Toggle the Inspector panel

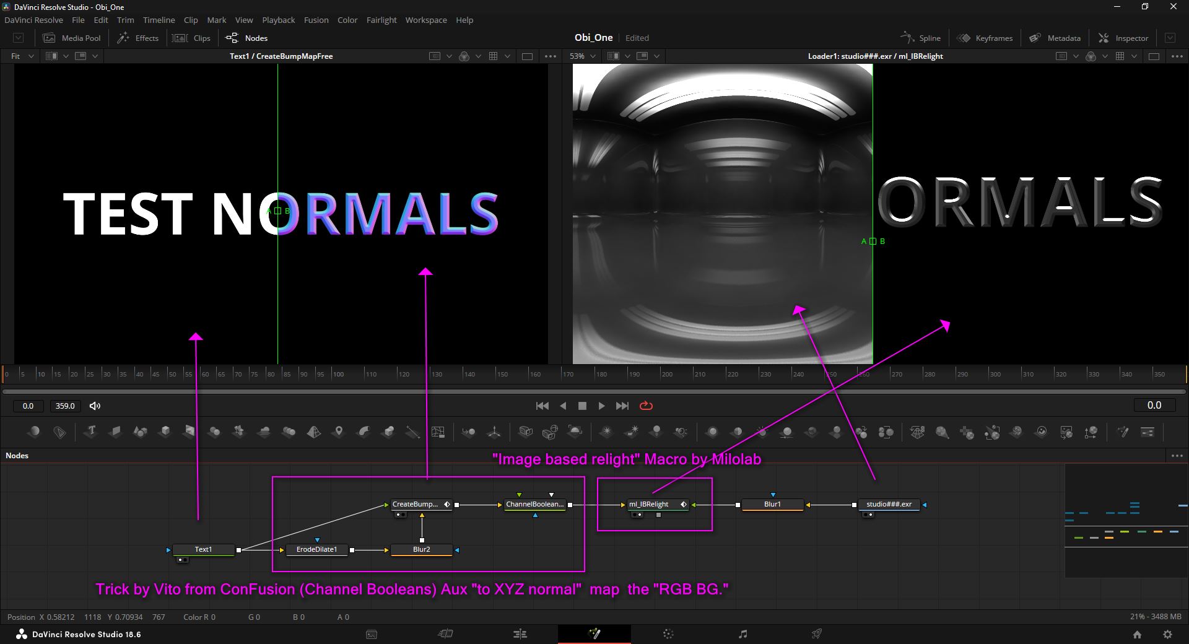tap(1123, 38)
